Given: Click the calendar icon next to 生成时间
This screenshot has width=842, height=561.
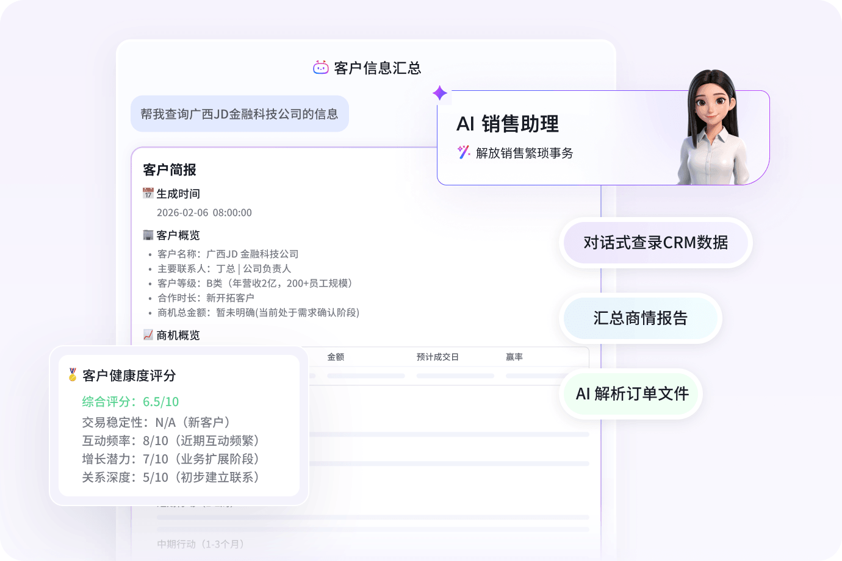Looking at the screenshot, I should pyautogui.click(x=148, y=193).
